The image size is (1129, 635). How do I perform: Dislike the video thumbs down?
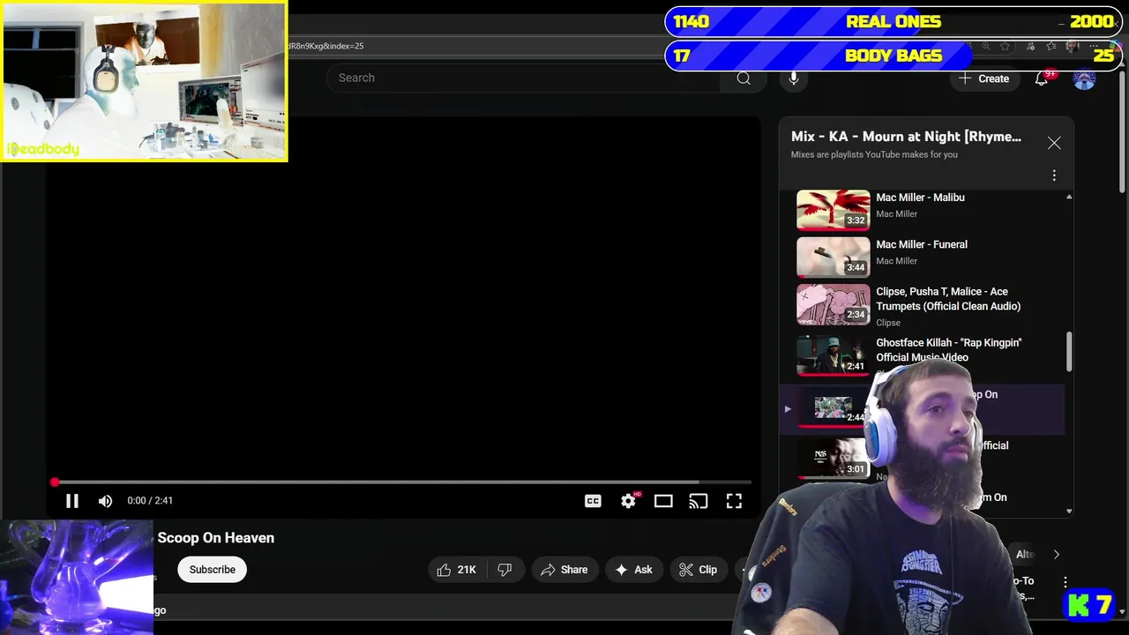(505, 570)
